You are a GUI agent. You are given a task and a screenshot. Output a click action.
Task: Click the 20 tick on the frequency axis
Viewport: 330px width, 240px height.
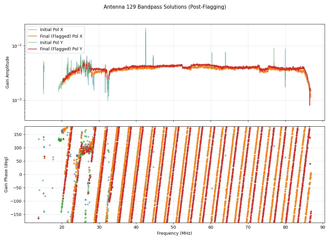62,227
